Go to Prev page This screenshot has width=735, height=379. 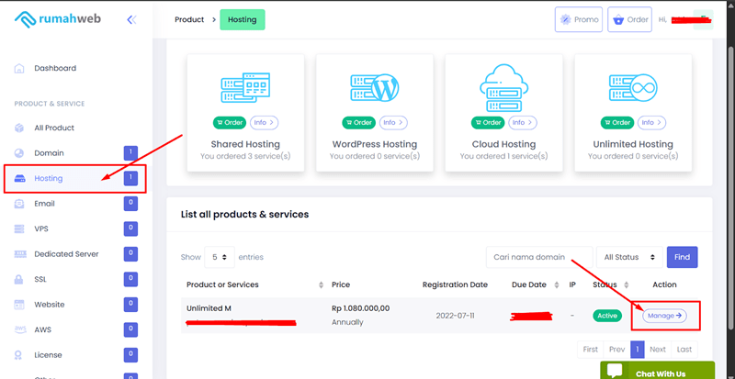(616, 350)
